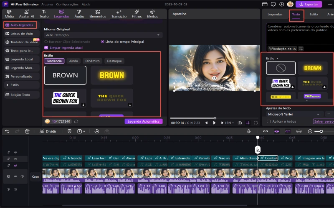The image size is (334, 208).
Task: Open the Avatar AI panel
Action: click(x=27, y=14)
